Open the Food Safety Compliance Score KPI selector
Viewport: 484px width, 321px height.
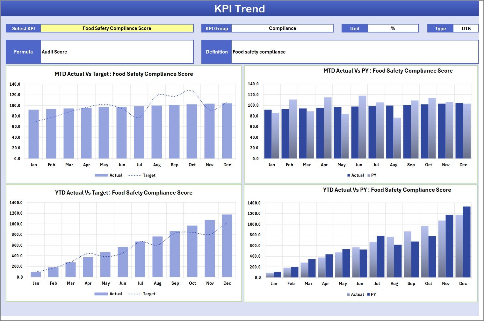click(118, 28)
